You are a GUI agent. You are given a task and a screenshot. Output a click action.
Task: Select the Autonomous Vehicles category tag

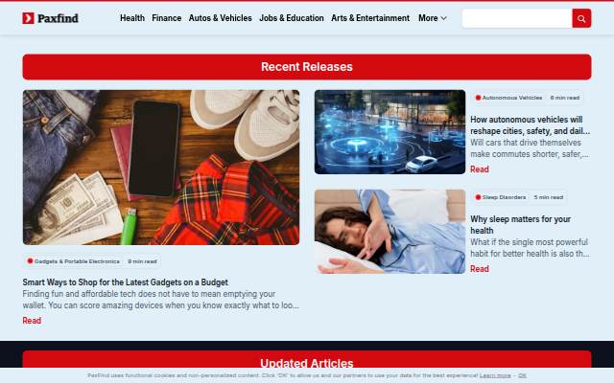pyautogui.click(x=508, y=98)
